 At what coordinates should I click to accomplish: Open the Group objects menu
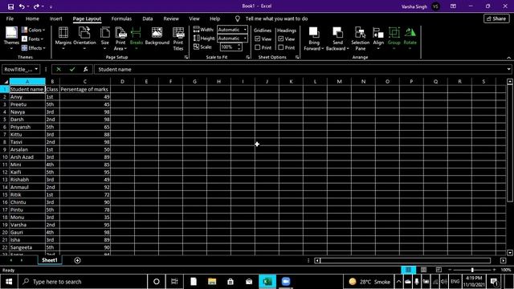click(394, 39)
